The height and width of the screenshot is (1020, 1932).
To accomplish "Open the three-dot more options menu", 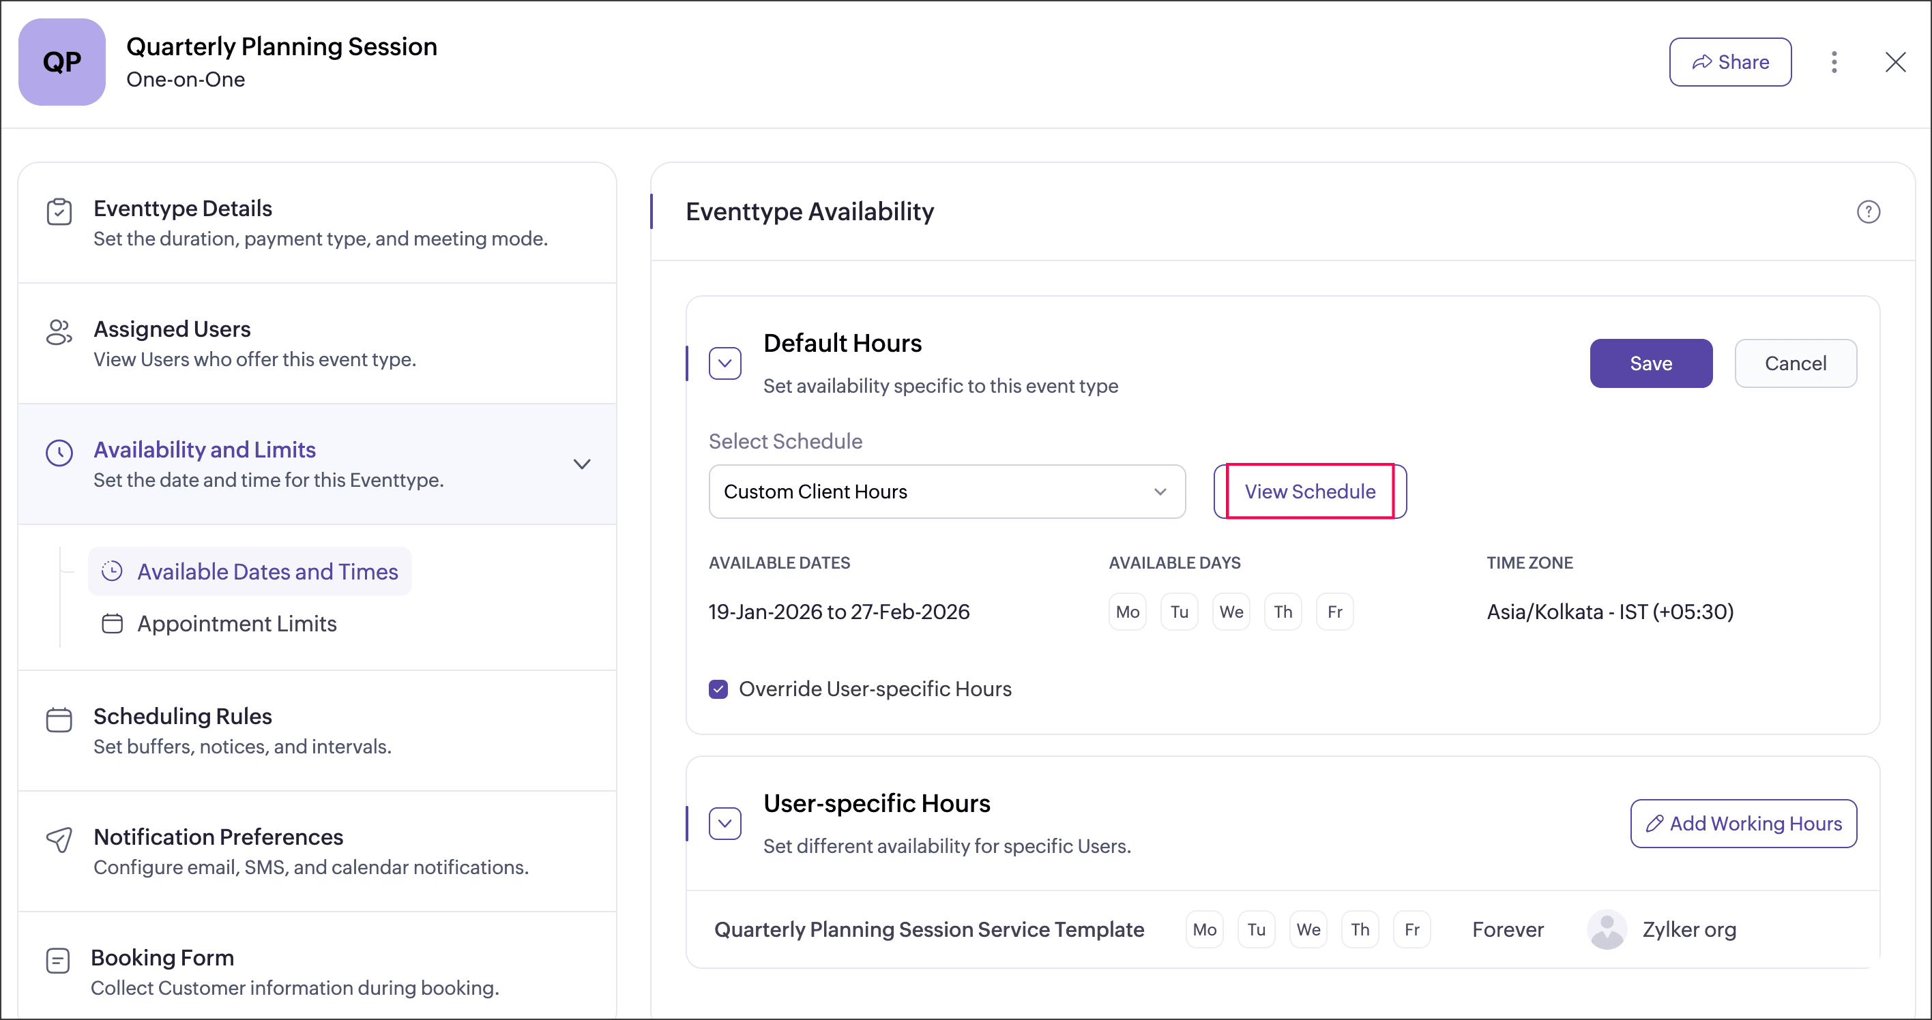I will point(1834,62).
